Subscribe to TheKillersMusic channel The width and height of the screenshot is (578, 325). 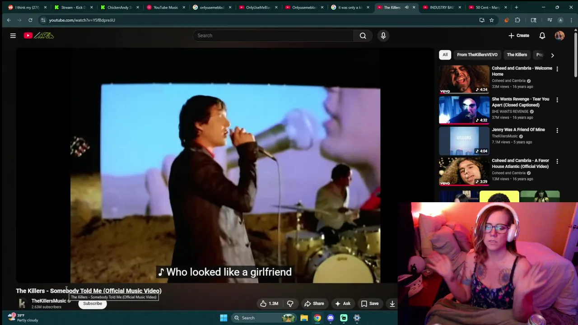click(x=93, y=303)
